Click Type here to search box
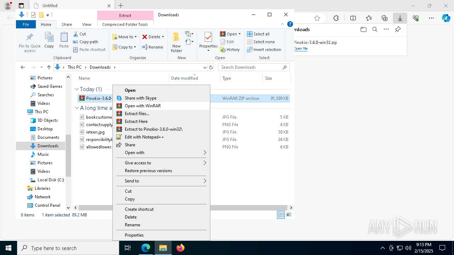 point(68,248)
